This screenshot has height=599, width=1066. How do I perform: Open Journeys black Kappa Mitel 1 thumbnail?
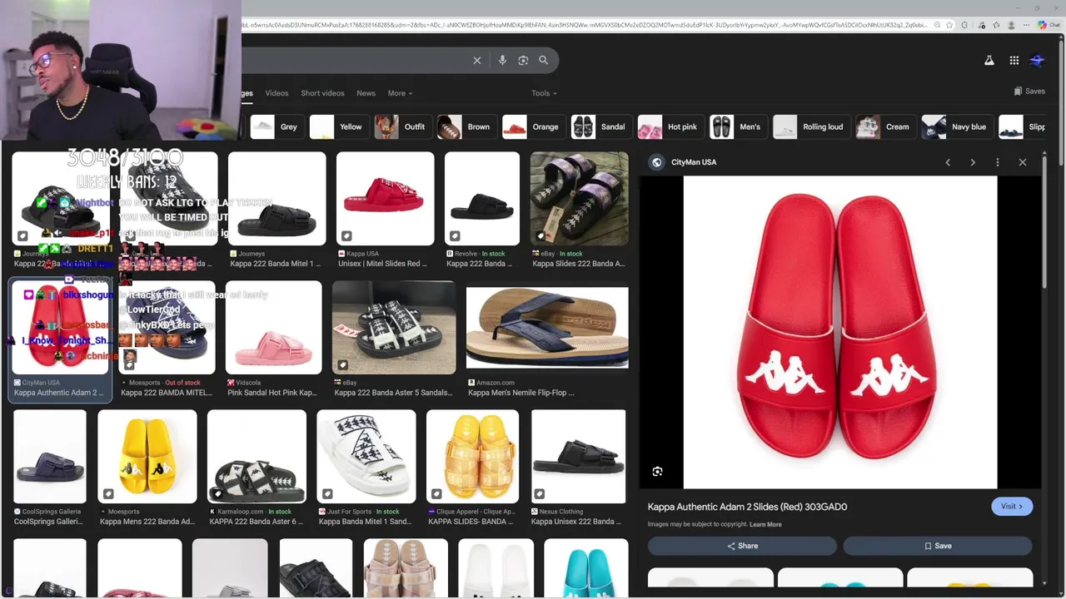pyautogui.click(x=276, y=199)
